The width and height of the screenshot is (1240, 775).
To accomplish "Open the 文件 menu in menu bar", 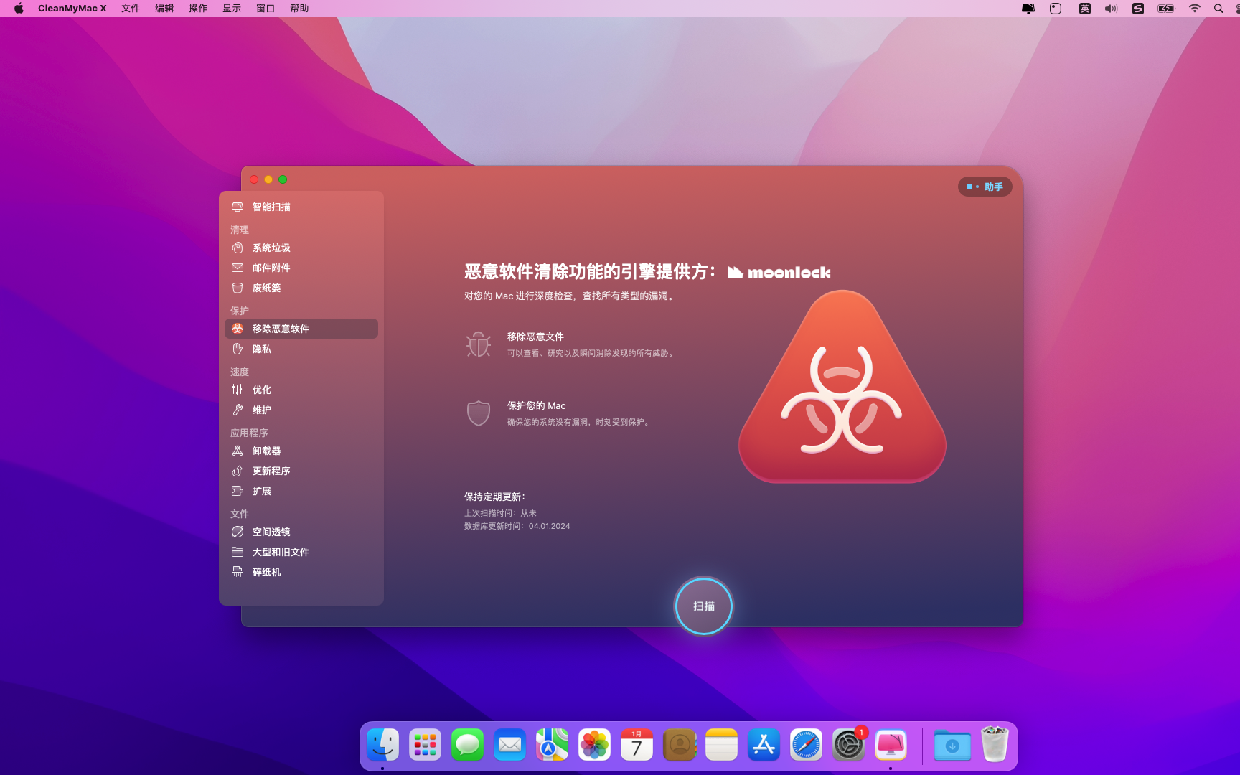I will pyautogui.click(x=131, y=9).
